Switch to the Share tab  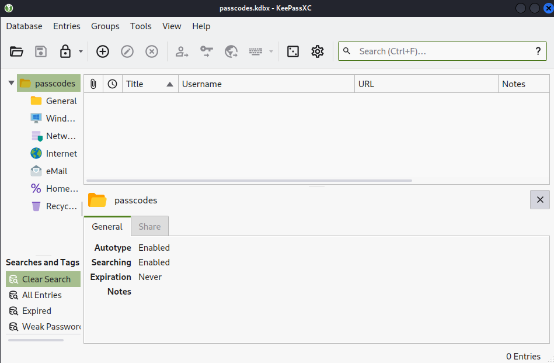[x=149, y=226]
